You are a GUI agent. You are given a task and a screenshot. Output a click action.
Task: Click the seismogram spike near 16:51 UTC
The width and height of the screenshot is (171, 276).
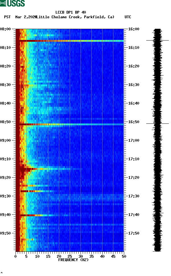click(x=157, y=123)
